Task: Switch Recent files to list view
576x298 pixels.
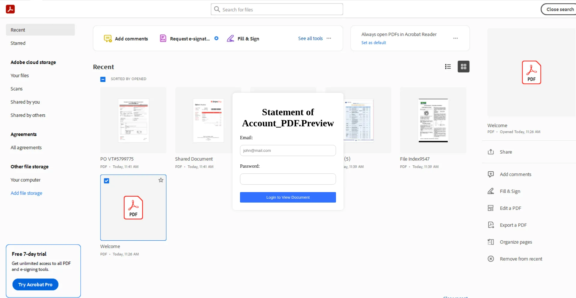Action: [448, 66]
